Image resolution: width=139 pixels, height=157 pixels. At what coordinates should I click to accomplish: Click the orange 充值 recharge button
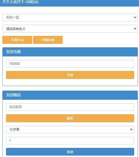click(70, 75)
